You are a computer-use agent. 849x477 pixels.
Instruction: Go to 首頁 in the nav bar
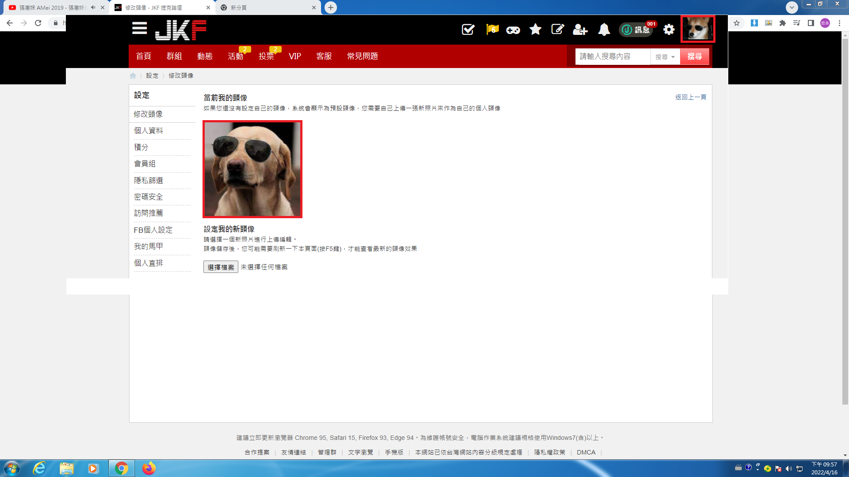pyautogui.click(x=143, y=56)
